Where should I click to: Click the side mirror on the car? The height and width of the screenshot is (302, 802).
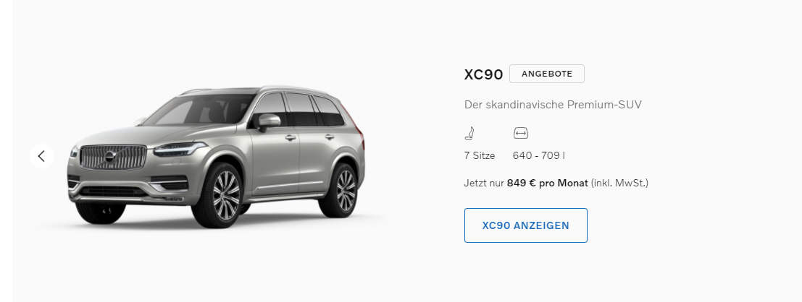point(269,121)
